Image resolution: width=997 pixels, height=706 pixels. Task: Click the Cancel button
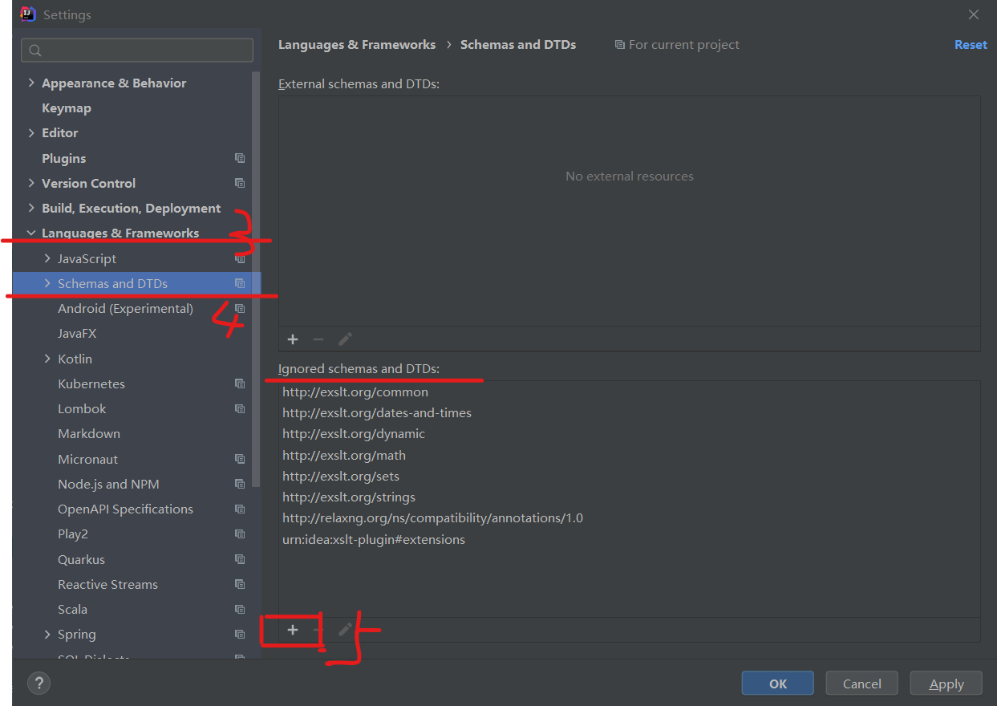pos(862,684)
